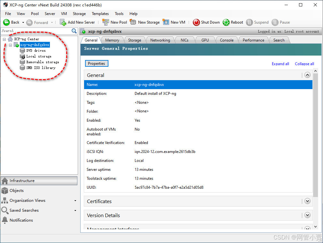323x243 pixels.
Task: Open the Help menu
Action: 133,14
